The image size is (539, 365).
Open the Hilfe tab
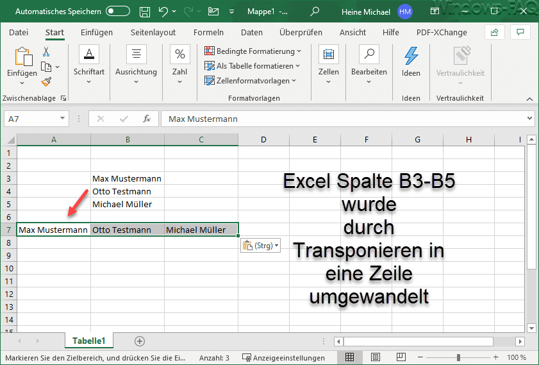point(391,32)
